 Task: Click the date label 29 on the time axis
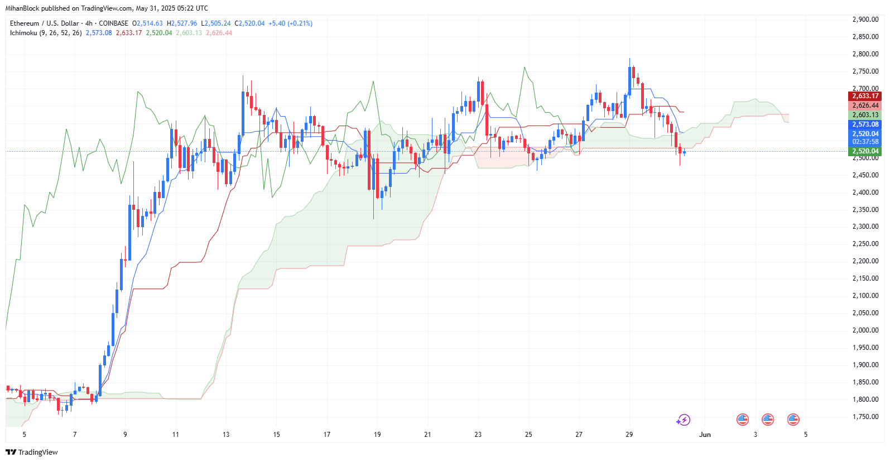(x=629, y=435)
